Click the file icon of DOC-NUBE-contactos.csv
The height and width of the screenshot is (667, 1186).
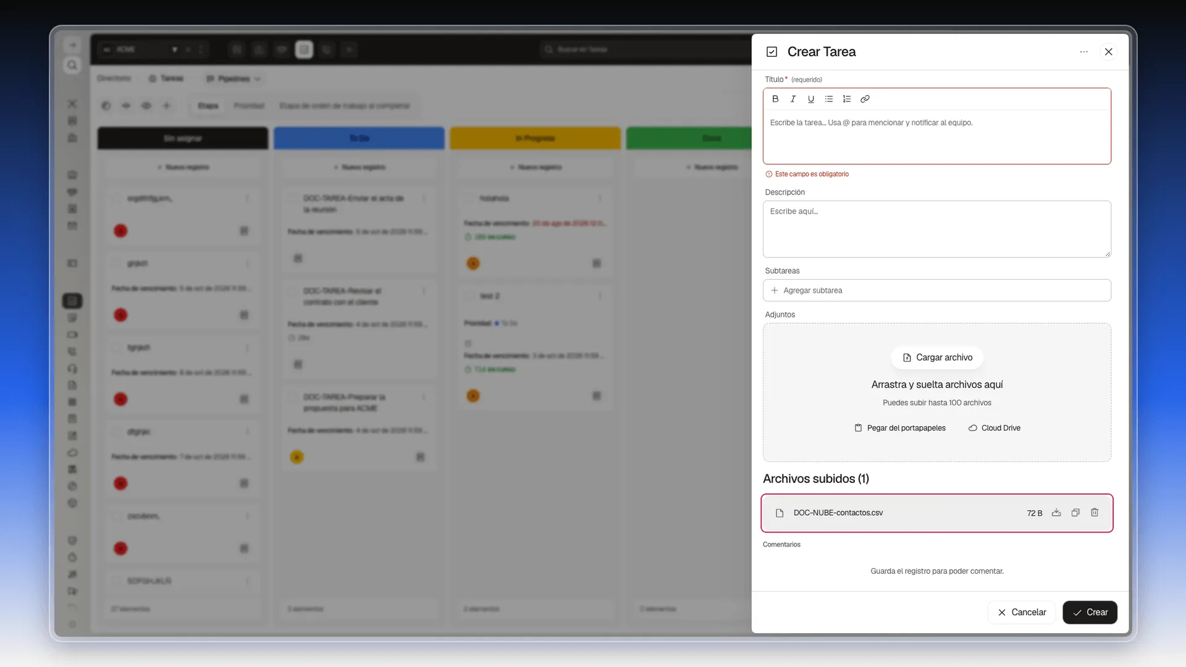(x=780, y=513)
